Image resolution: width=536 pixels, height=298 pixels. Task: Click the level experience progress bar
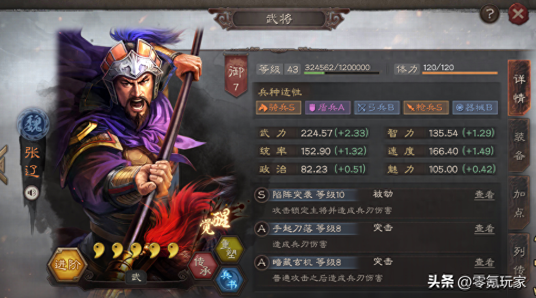pos(342,73)
